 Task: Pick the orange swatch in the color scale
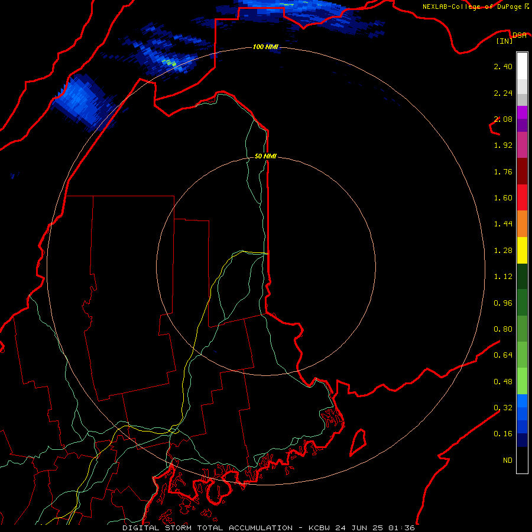pyautogui.click(x=522, y=224)
